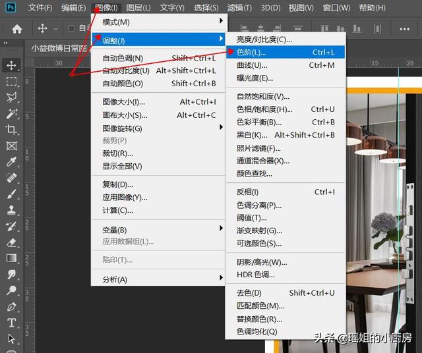Screen dimensions: 422x353
Task: Select the Rectangular Marquee tool
Action: pyautogui.click(x=11, y=81)
